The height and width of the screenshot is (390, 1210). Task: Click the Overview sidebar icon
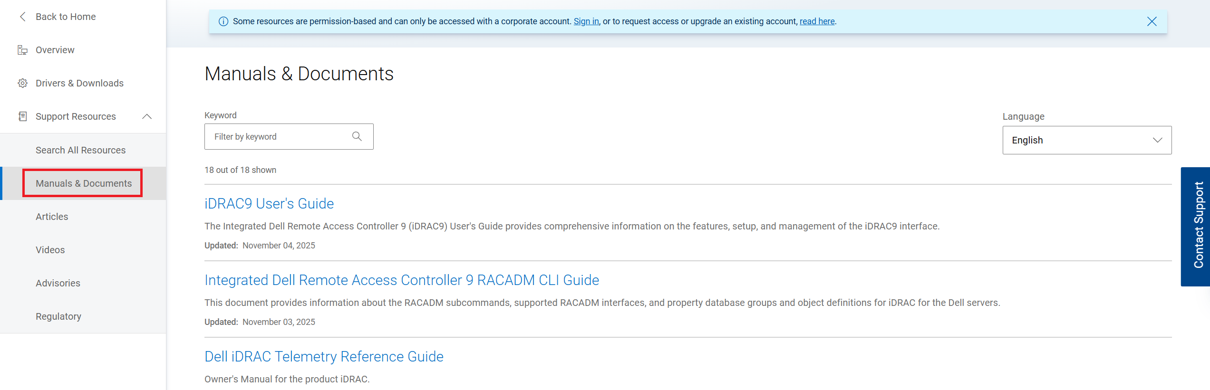(x=22, y=50)
